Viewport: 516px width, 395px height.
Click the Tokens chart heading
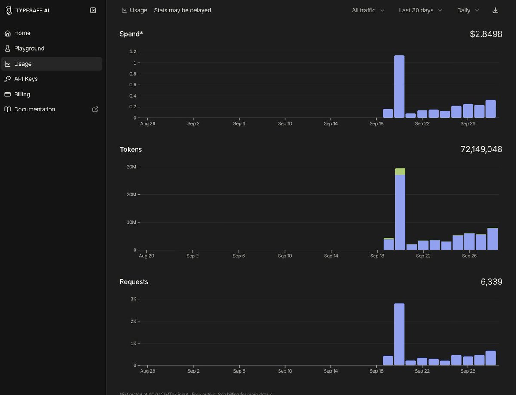point(131,150)
